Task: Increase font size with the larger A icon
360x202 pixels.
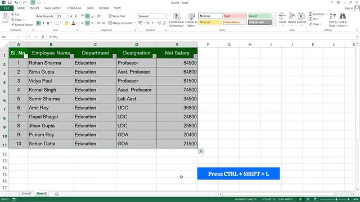Action: pos(71,16)
